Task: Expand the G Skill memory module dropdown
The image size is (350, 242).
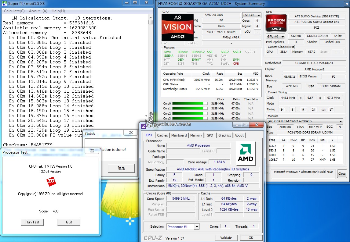Action: [x=305, y=121]
